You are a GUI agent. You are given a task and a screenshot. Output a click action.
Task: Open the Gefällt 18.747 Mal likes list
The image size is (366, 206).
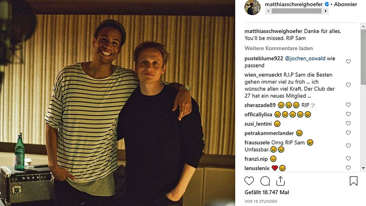(267, 192)
